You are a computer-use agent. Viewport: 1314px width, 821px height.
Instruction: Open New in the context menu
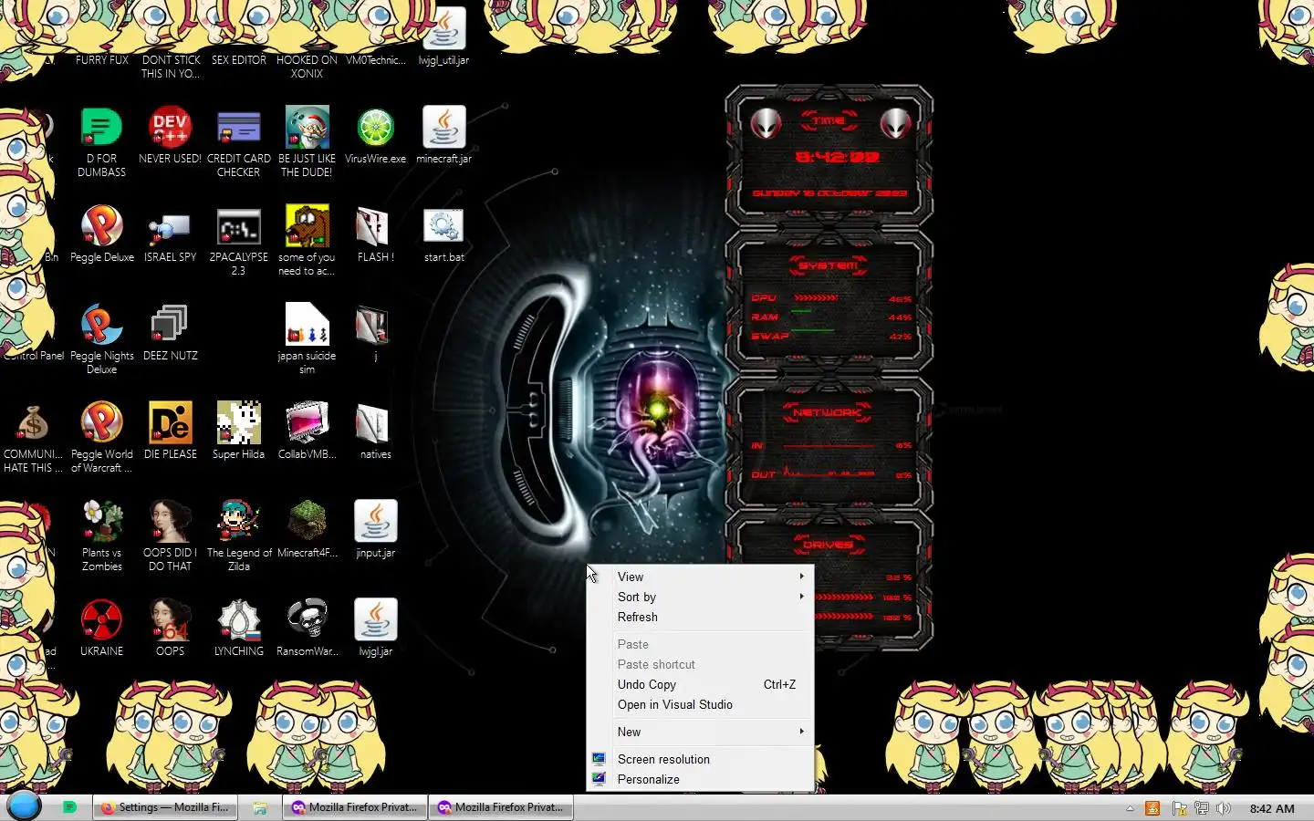pos(700,732)
